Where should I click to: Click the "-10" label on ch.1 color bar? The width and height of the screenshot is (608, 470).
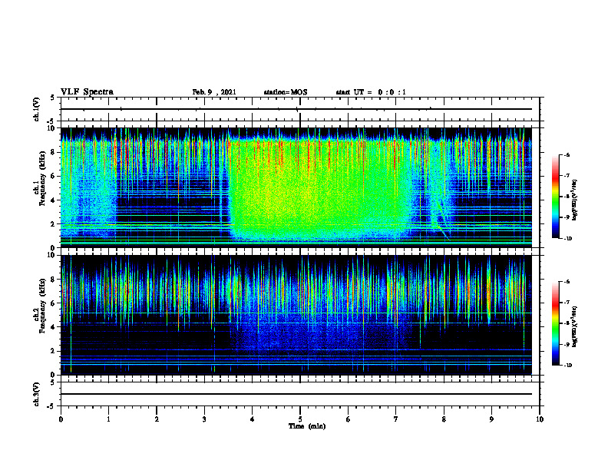coord(567,239)
